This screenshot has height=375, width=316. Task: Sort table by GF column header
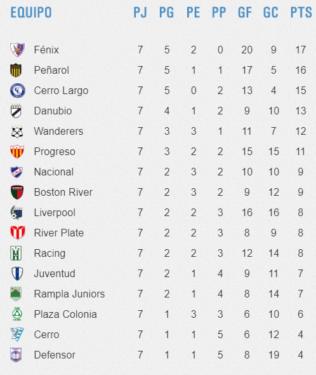[x=245, y=13]
